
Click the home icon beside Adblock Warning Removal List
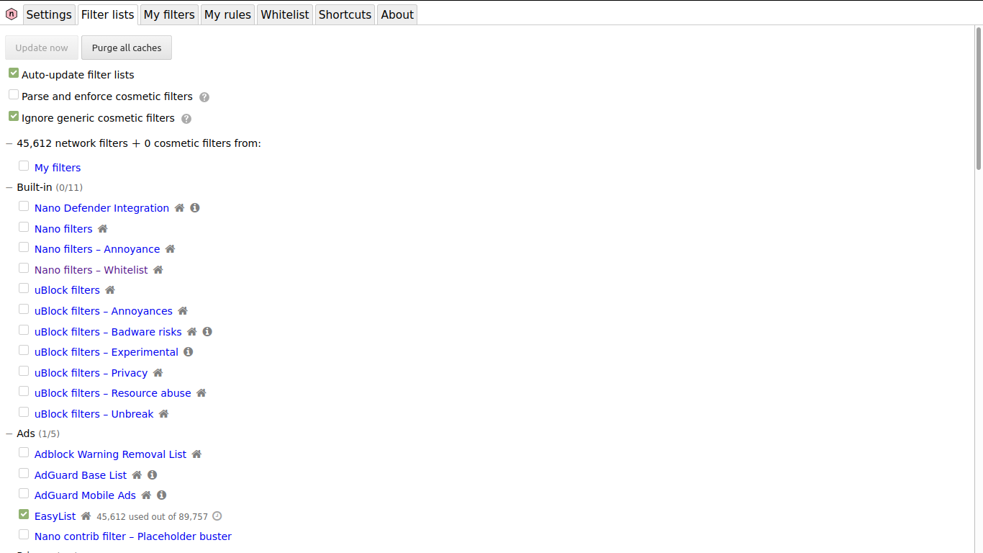point(196,454)
